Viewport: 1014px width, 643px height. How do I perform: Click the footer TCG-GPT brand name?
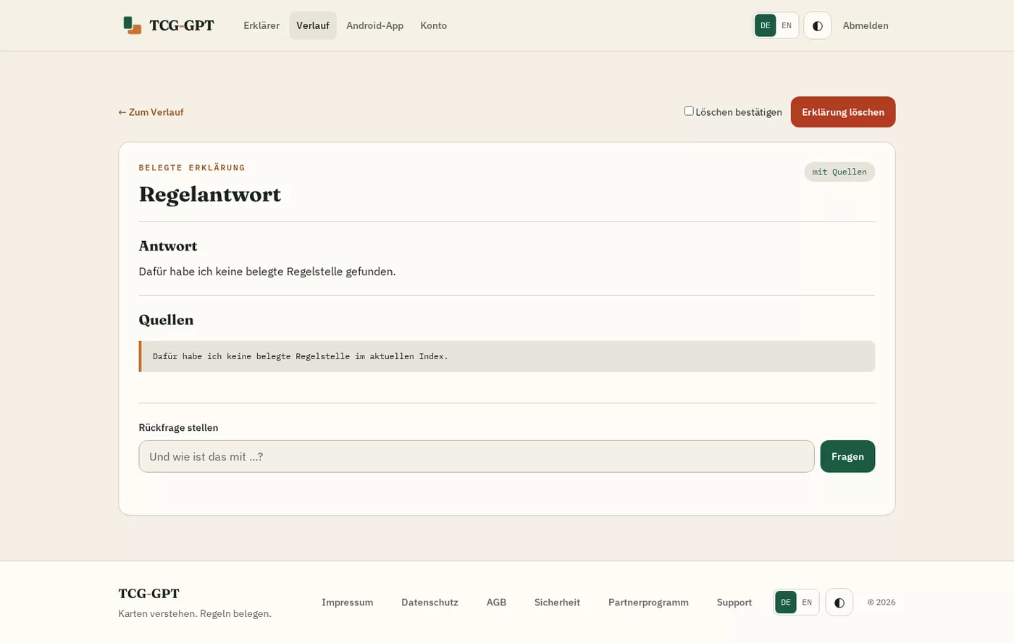(x=149, y=594)
